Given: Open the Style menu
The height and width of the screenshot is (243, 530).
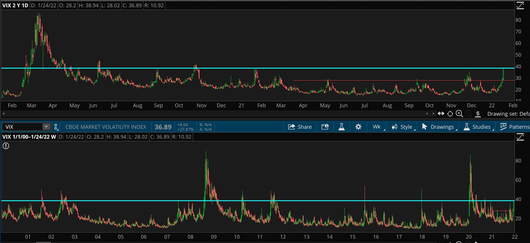Looking at the screenshot, I should 403,127.
